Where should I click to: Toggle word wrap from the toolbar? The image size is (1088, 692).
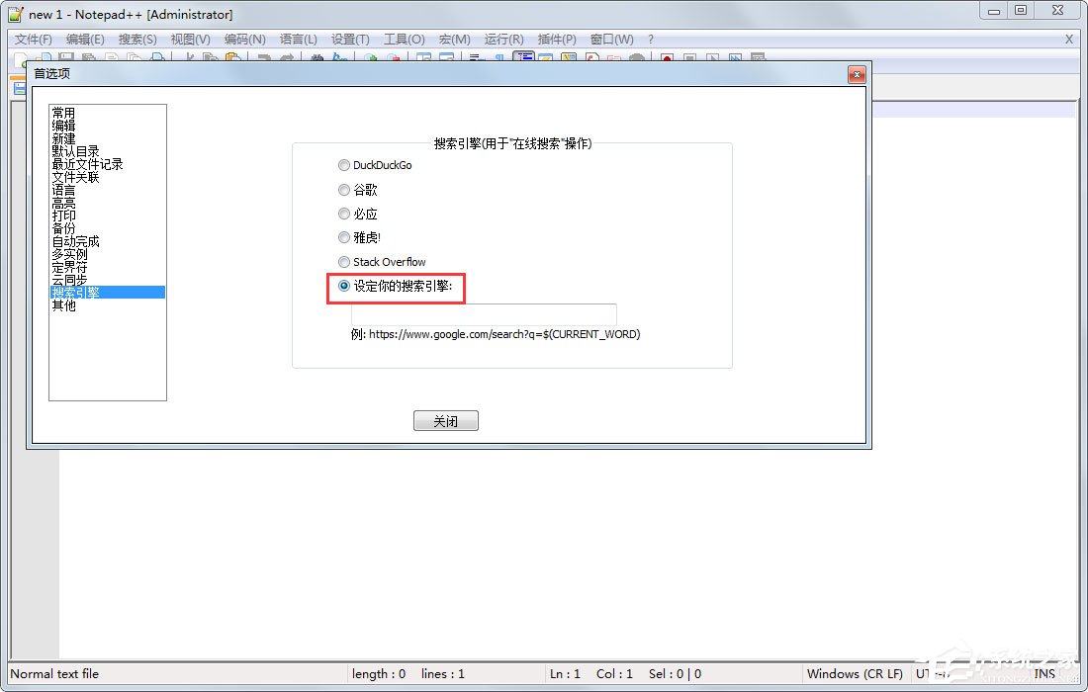476,57
